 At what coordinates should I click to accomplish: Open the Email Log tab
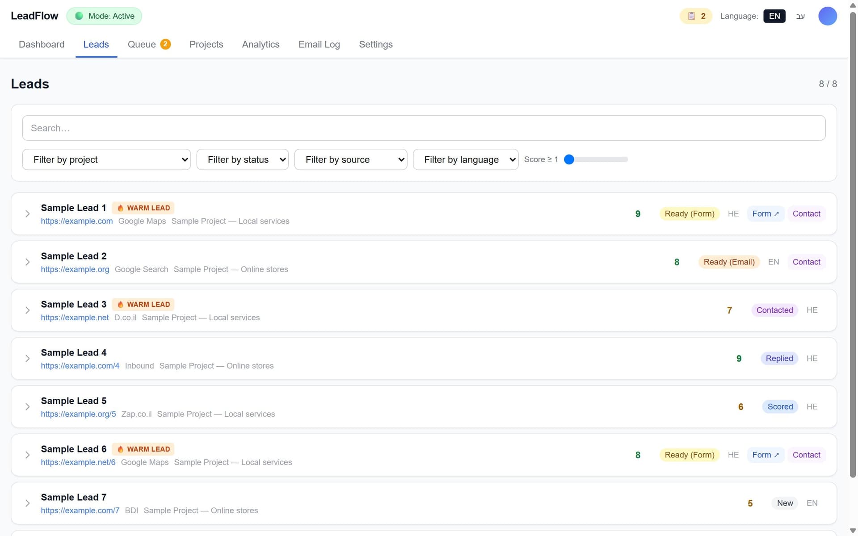pyautogui.click(x=319, y=44)
